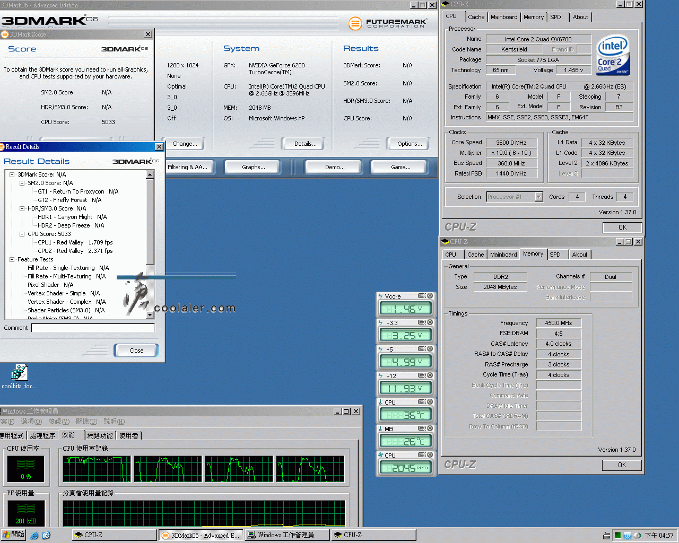Open About tab in memory-timings CPU-Z window
The height and width of the screenshot is (543, 679).
coord(580,255)
